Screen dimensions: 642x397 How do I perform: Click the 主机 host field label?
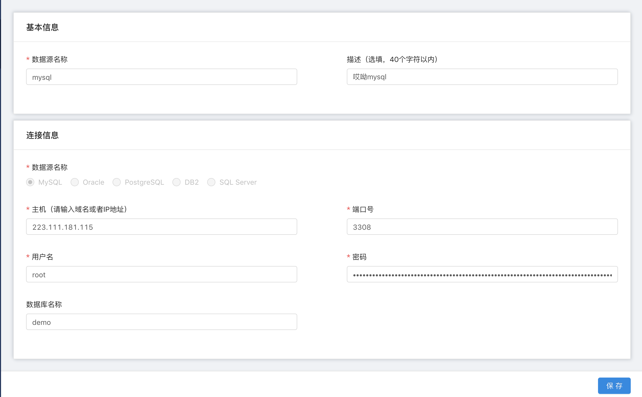coord(79,209)
